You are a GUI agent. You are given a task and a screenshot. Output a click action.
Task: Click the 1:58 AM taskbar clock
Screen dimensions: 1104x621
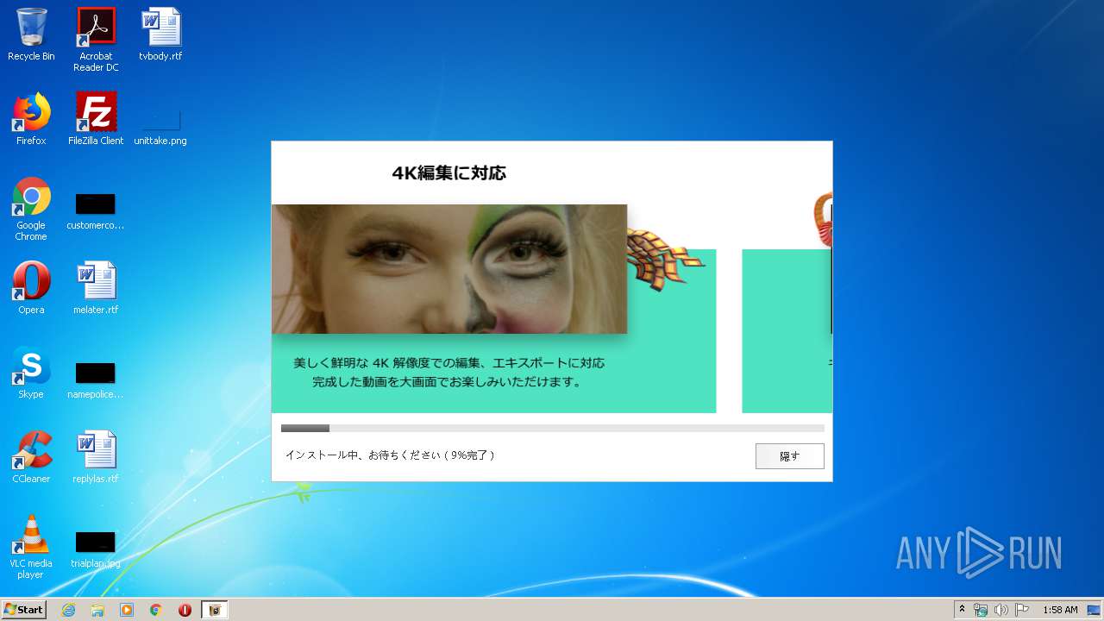coord(1060,610)
